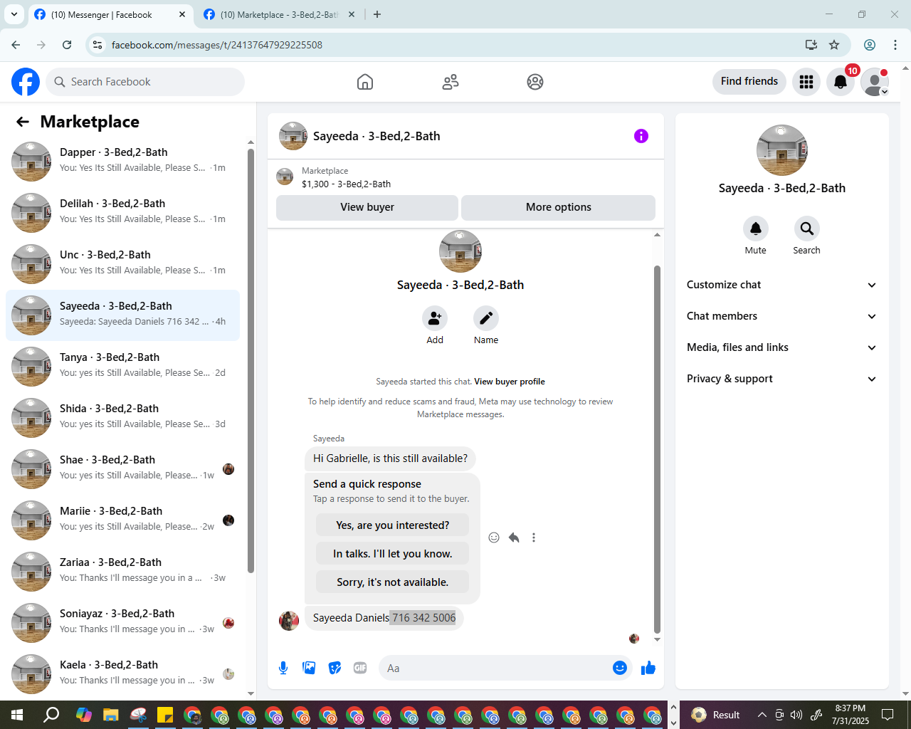Open Windows Start menu
The height and width of the screenshot is (729, 911).
[17, 715]
